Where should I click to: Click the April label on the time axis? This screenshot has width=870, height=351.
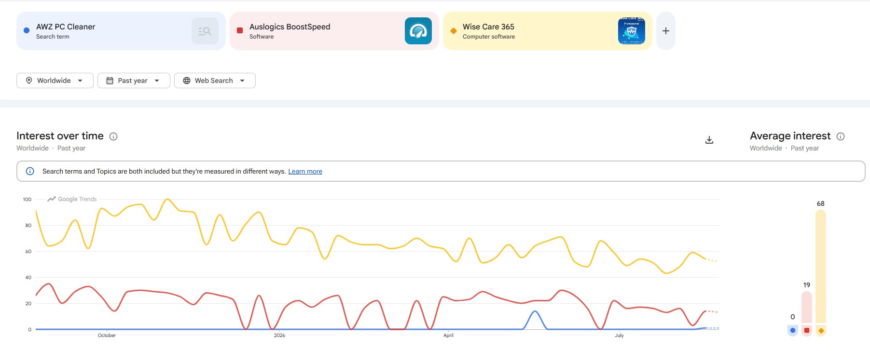(x=448, y=335)
